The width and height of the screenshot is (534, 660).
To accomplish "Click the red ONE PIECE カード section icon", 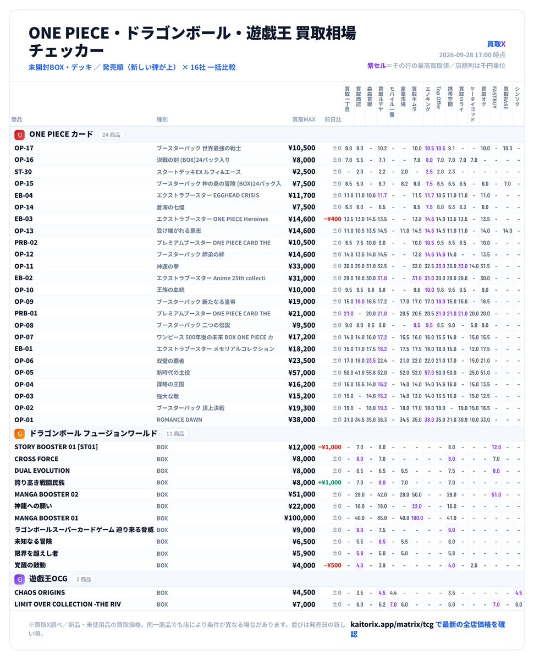I will click(x=19, y=135).
